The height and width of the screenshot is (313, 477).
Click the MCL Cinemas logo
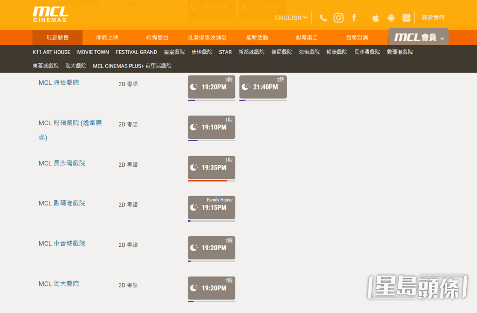[x=50, y=14]
